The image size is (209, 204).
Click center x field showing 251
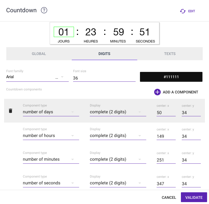click(x=166, y=160)
